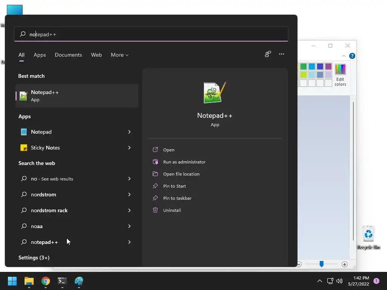
Task: Expand the nordstrom suggestion chevron
Action: pos(129,194)
